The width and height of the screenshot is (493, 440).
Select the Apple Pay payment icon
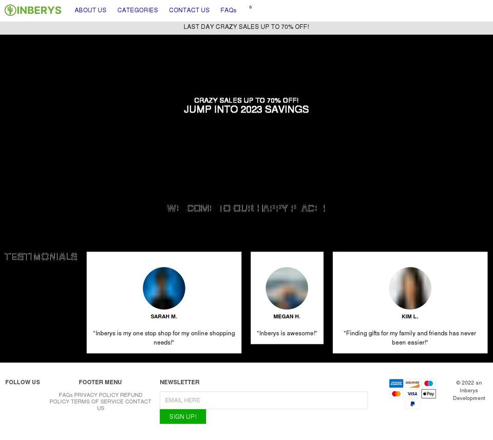[x=428, y=393]
